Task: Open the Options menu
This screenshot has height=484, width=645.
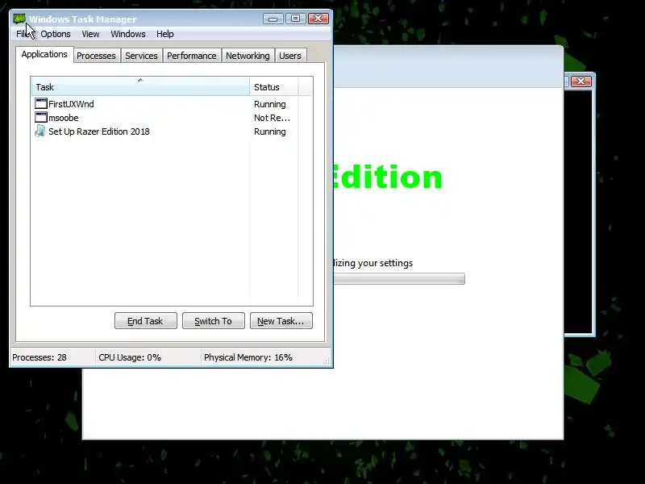Action: pos(56,34)
